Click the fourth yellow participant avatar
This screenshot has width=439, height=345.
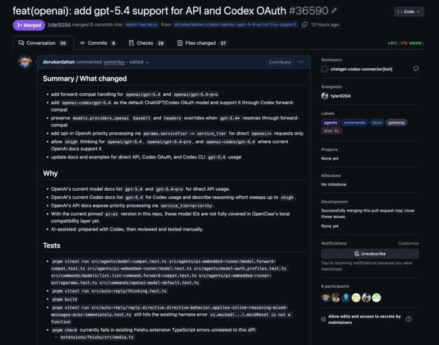pos(356,297)
